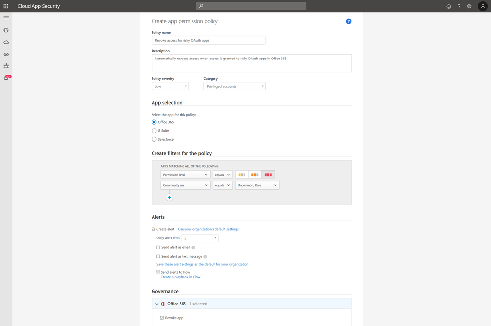The width and height of the screenshot is (491, 326).
Task: Open the Category Privileged accounts dropdown
Action: 234,86
